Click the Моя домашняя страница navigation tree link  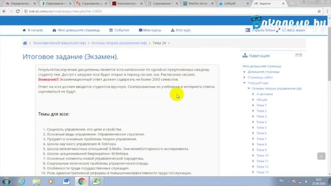[x=262, y=66]
